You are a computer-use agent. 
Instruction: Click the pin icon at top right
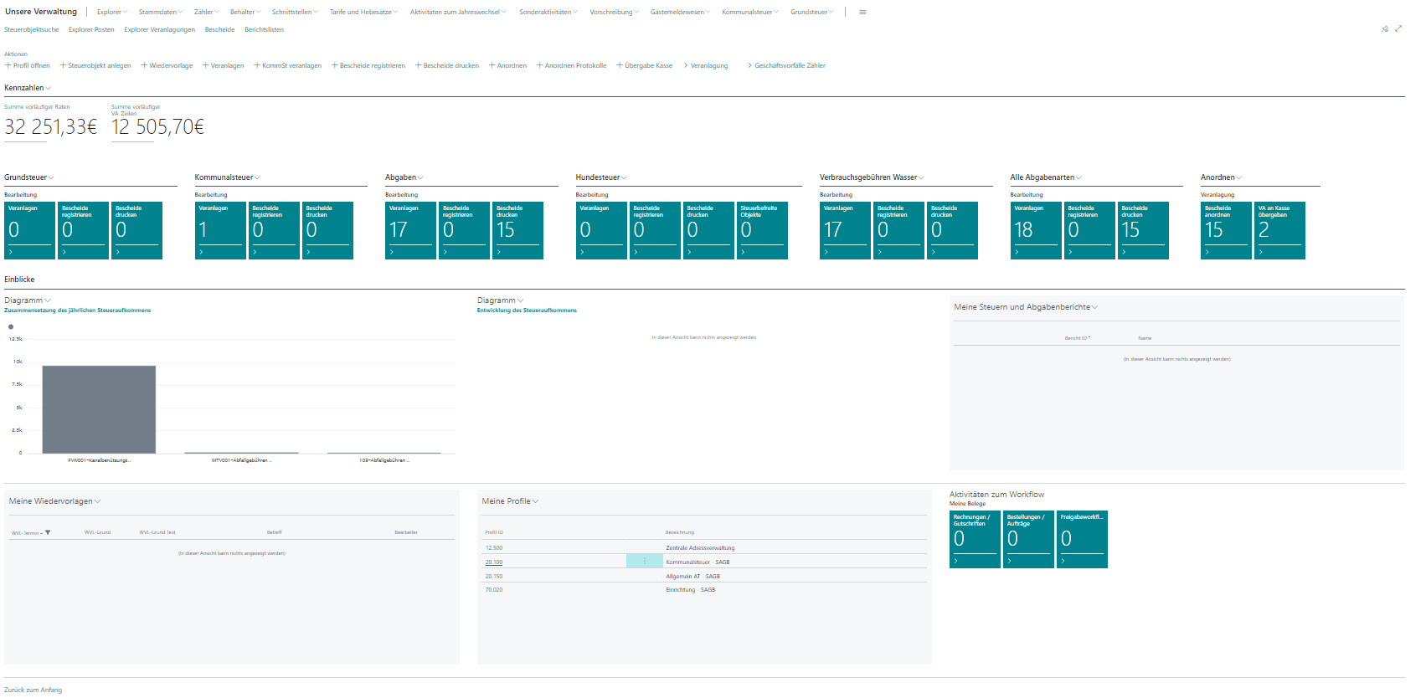point(1385,29)
